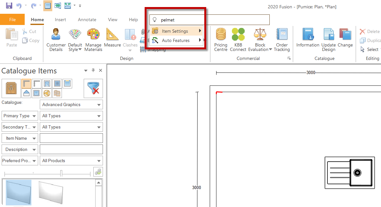381x207 pixels.
Task: Click the Description text input field
Action: [x=71, y=149]
